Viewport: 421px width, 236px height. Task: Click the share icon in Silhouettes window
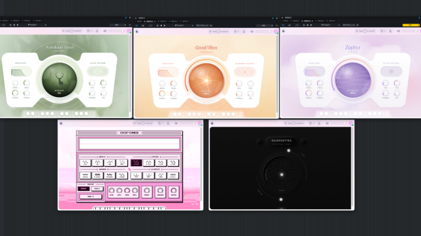point(319,123)
